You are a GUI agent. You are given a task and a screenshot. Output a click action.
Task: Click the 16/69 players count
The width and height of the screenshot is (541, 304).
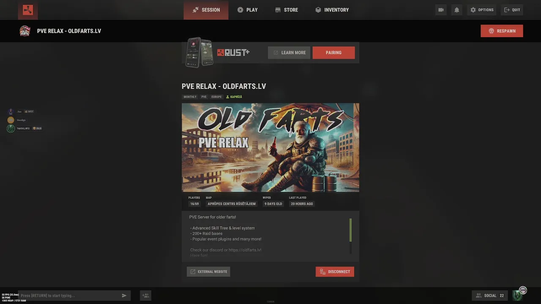point(194,204)
